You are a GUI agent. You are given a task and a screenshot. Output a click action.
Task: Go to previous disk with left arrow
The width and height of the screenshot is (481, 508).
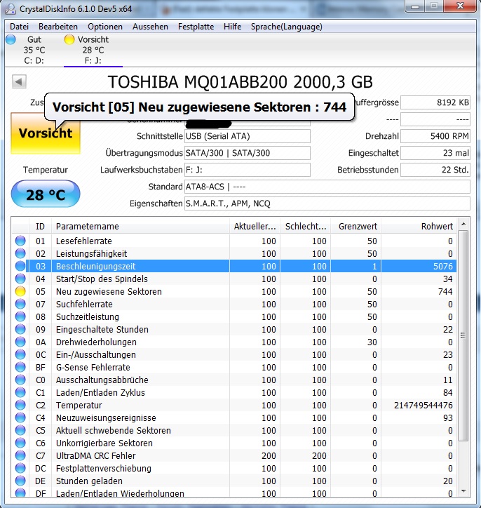(19, 81)
